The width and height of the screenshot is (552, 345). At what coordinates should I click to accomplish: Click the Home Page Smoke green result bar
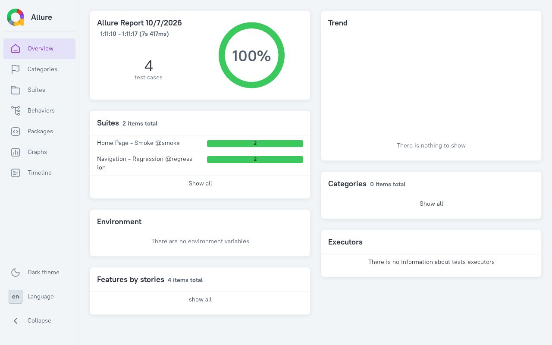[255, 144]
